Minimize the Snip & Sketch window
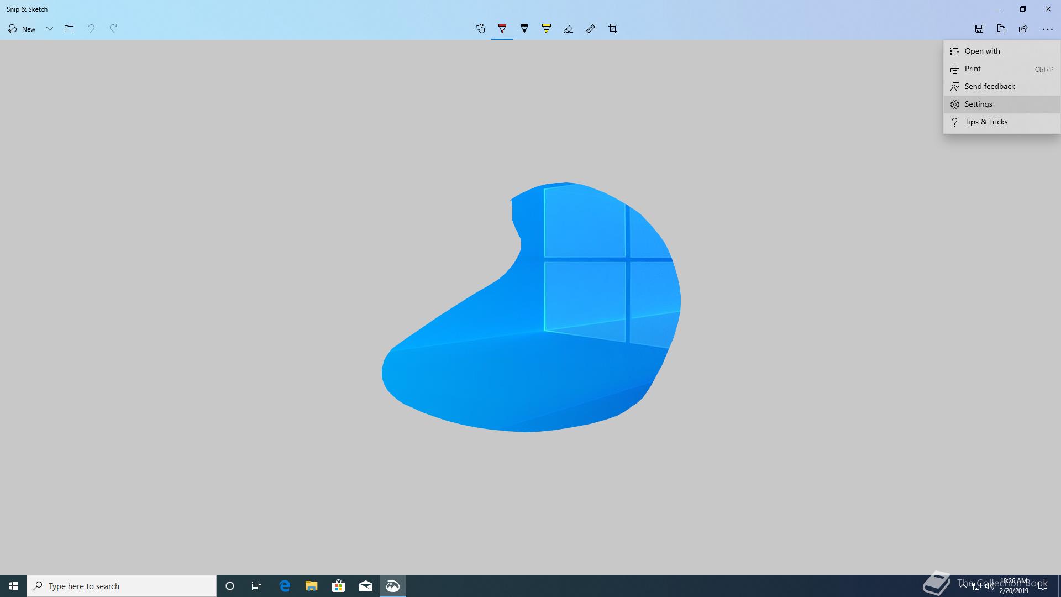This screenshot has width=1061, height=597. 997,9
